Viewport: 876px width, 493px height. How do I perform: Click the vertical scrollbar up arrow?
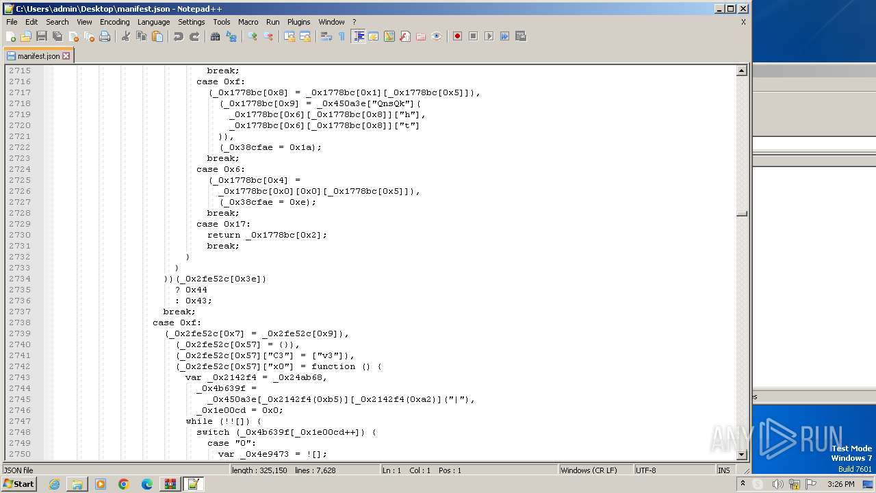click(742, 71)
